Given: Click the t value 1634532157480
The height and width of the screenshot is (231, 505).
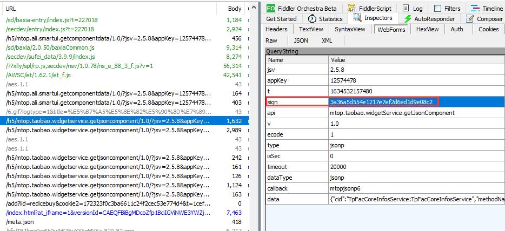Looking at the screenshot, I should coord(417,91).
